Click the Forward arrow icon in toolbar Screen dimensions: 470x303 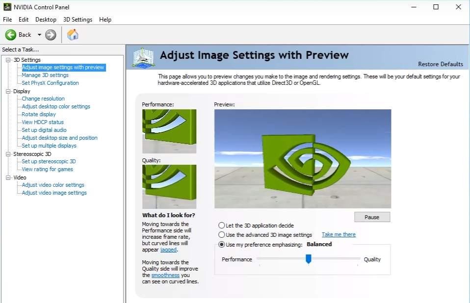(51, 35)
